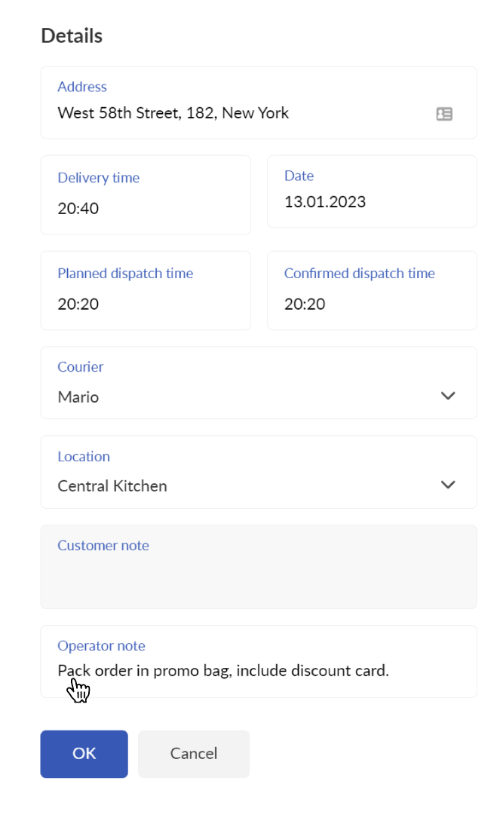Open the Location selector showing Central Kitchen

click(259, 472)
